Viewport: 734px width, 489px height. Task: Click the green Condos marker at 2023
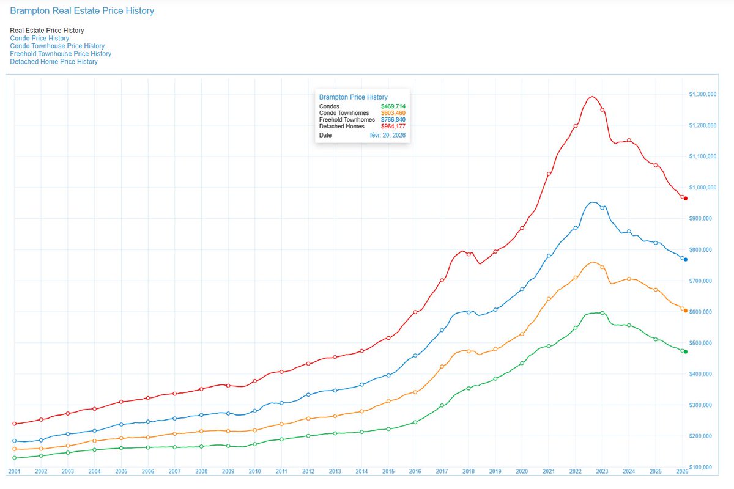click(602, 313)
